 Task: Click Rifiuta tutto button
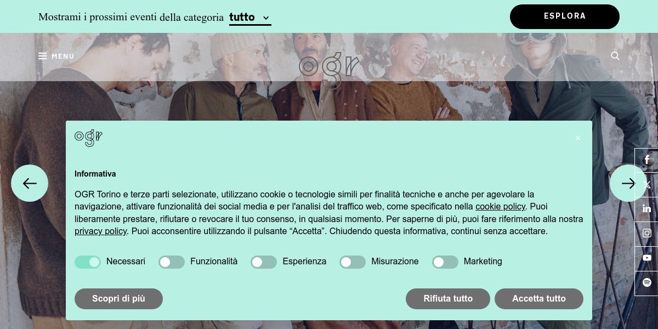click(448, 299)
